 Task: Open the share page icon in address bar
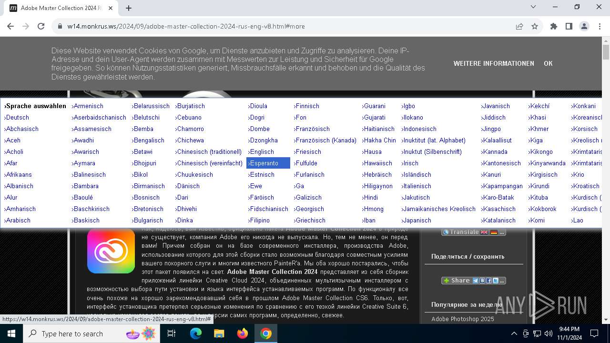click(x=519, y=27)
